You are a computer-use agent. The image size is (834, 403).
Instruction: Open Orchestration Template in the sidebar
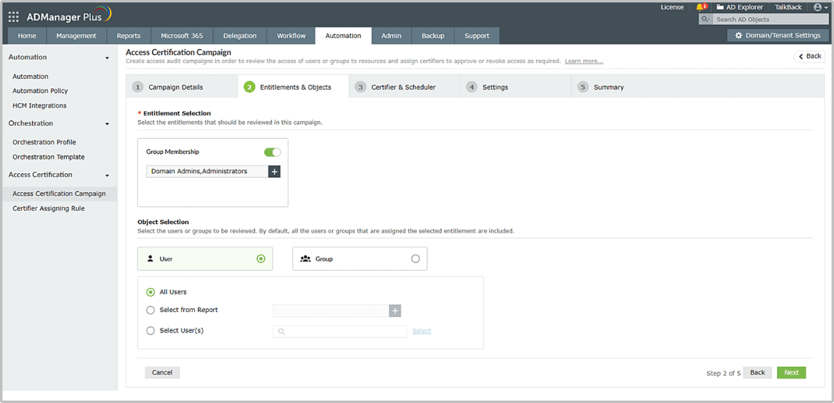tap(49, 157)
